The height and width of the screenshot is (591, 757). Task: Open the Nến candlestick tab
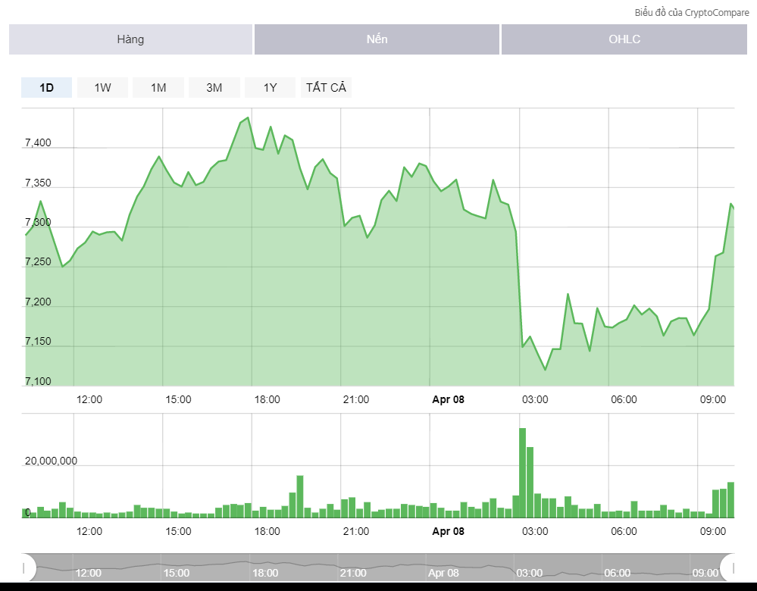click(377, 39)
